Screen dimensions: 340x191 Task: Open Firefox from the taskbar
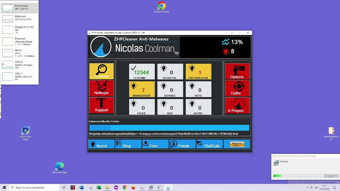click(133, 188)
